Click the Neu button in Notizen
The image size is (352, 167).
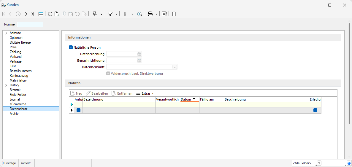coord(76,93)
